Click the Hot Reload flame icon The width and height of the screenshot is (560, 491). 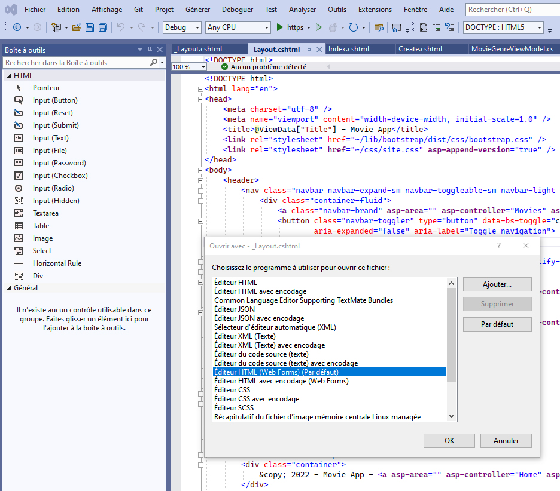coord(333,27)
